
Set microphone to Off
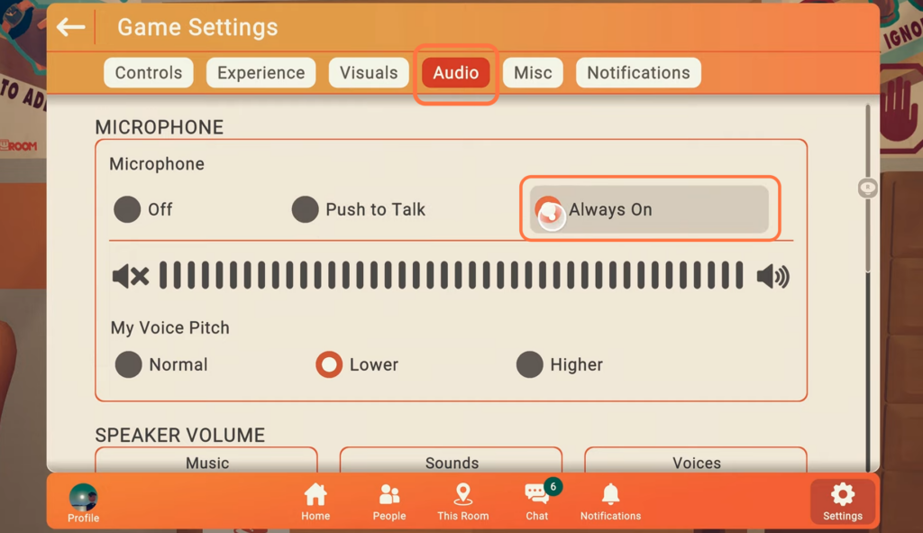click(x=143, y=209)
